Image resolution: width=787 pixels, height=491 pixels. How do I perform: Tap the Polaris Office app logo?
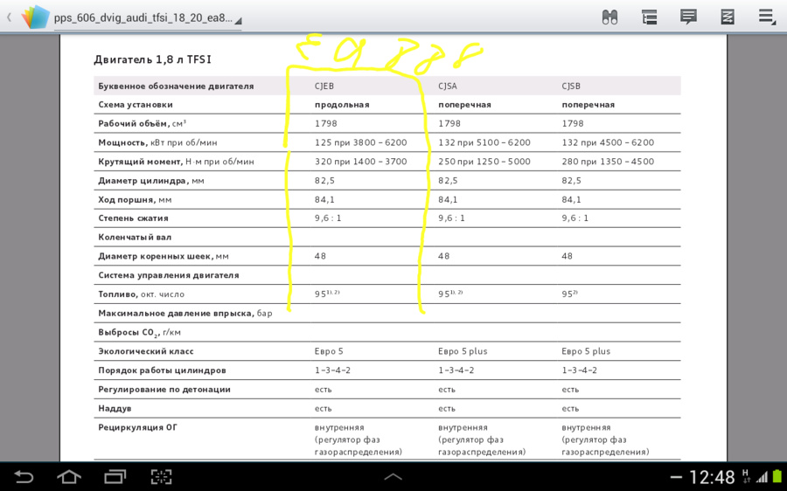pyautogui.click(x=35, y=17)
